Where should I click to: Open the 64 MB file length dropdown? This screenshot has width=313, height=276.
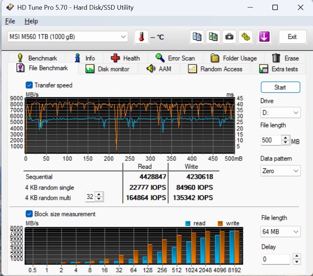click(280, 232)
